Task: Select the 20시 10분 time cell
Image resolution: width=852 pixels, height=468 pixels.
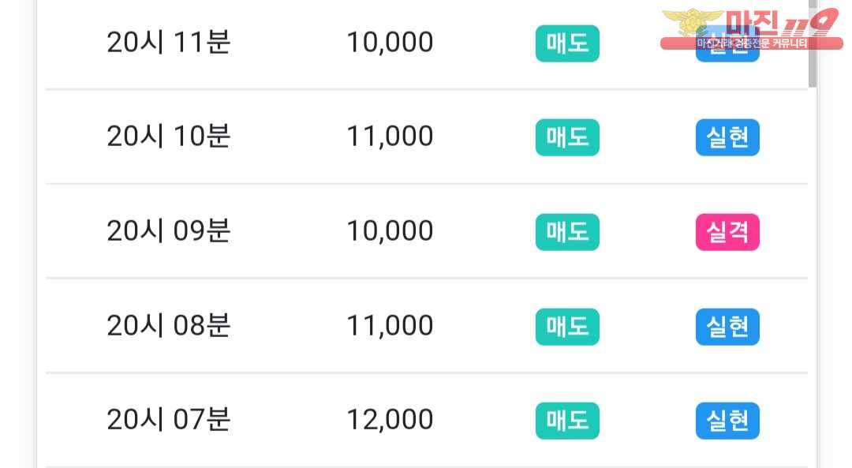Action: pyautogui.click(x=169, y=137)
